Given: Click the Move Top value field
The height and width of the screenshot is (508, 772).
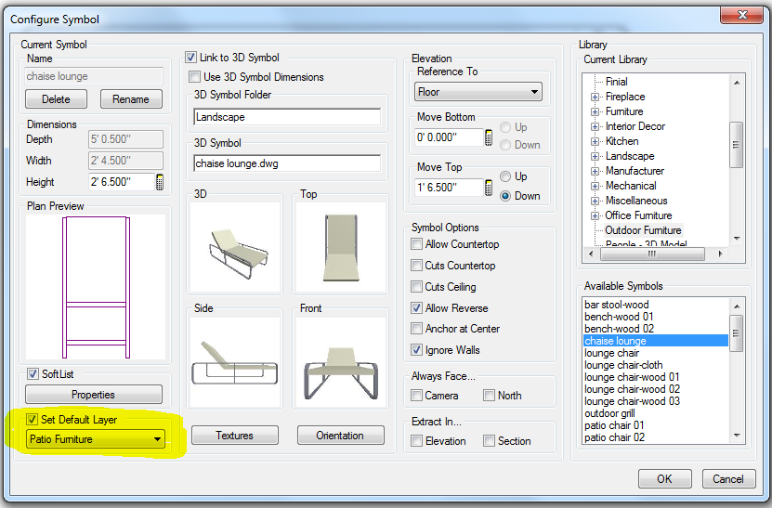Looking at the screenshot, I should (x=450, y=188).
